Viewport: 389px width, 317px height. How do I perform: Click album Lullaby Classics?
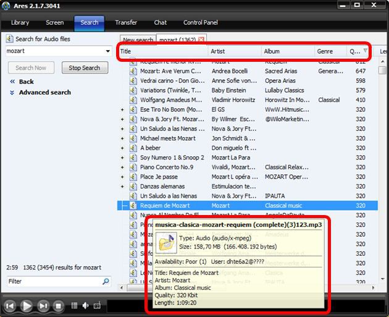point(284,90)
